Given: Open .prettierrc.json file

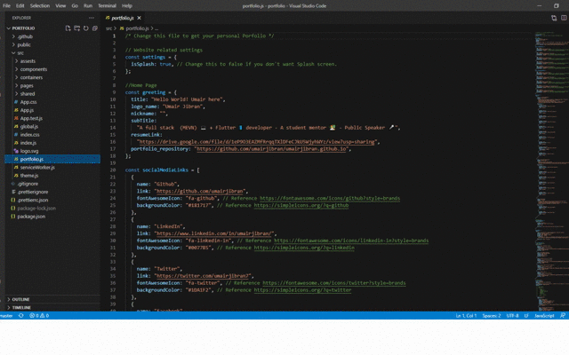Looking at the screenshot, I should pyautogui.click(x=33, y=200).
